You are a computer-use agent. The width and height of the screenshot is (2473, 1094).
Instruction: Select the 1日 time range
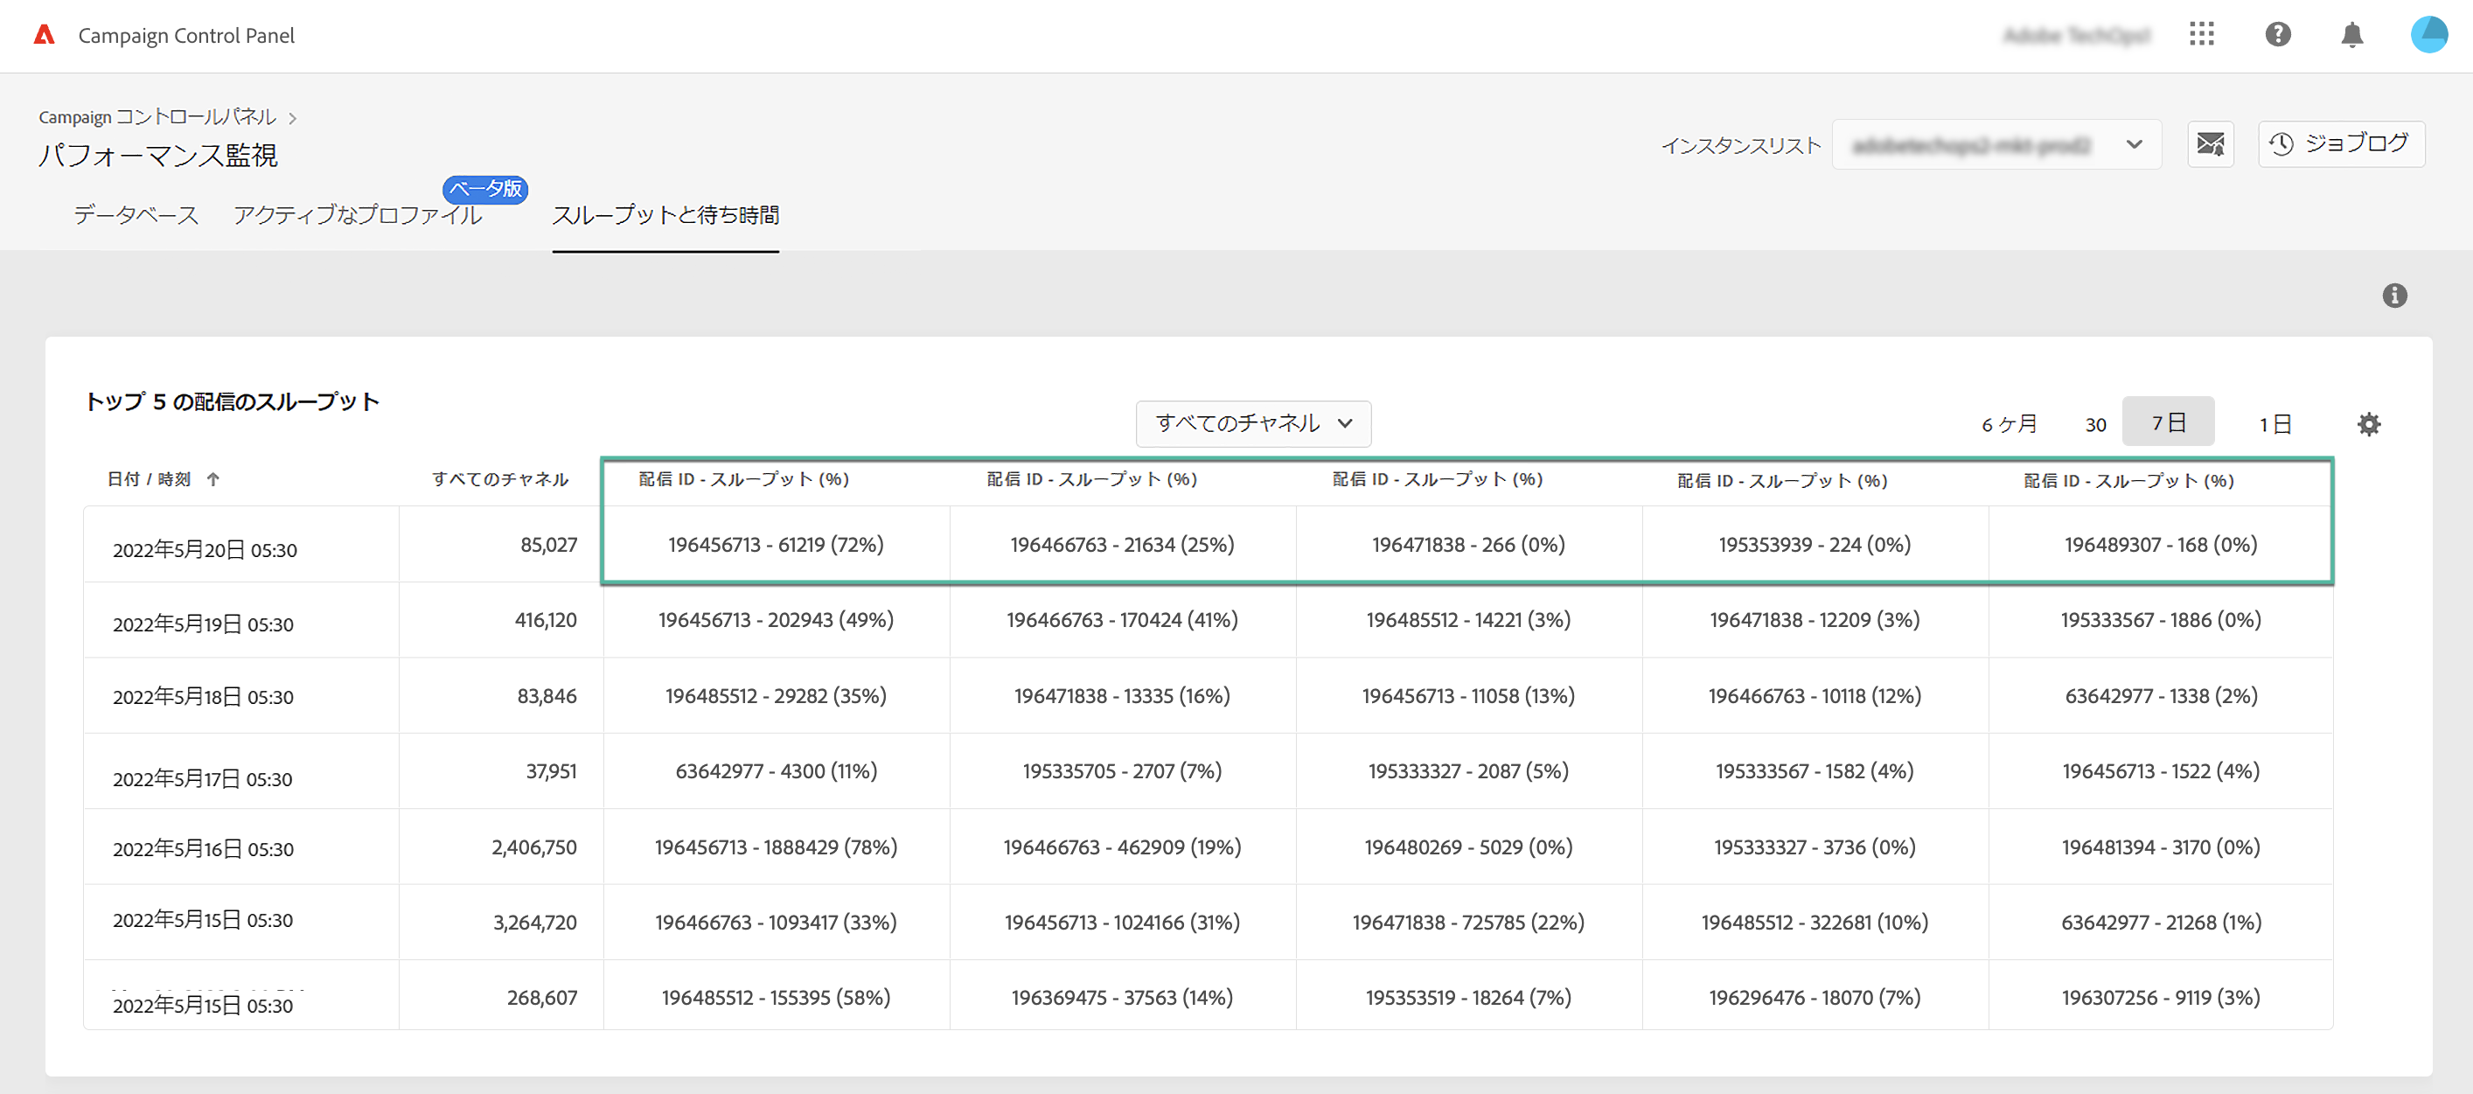[2274, 424]
